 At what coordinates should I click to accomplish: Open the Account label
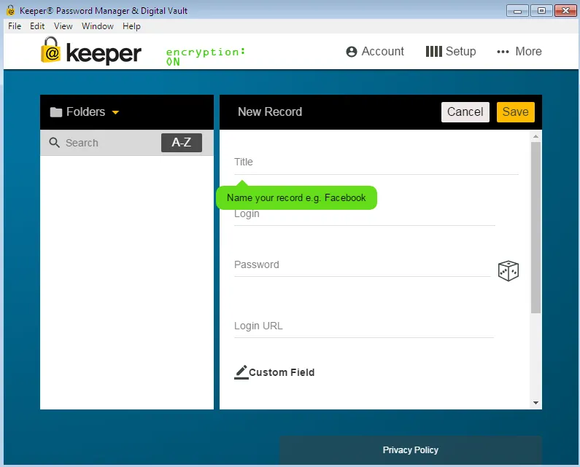(383, 51)
